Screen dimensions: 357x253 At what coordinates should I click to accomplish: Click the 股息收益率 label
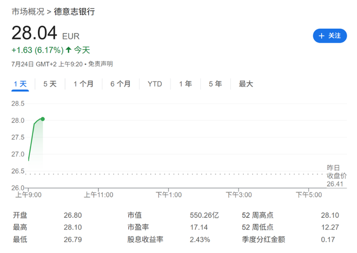(x=146, y=239)
